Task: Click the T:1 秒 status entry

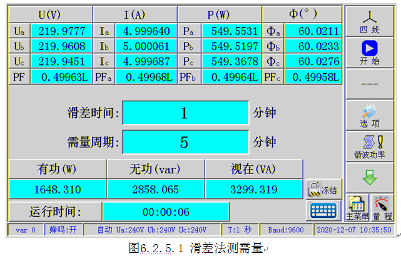Action: click(240, 230)
